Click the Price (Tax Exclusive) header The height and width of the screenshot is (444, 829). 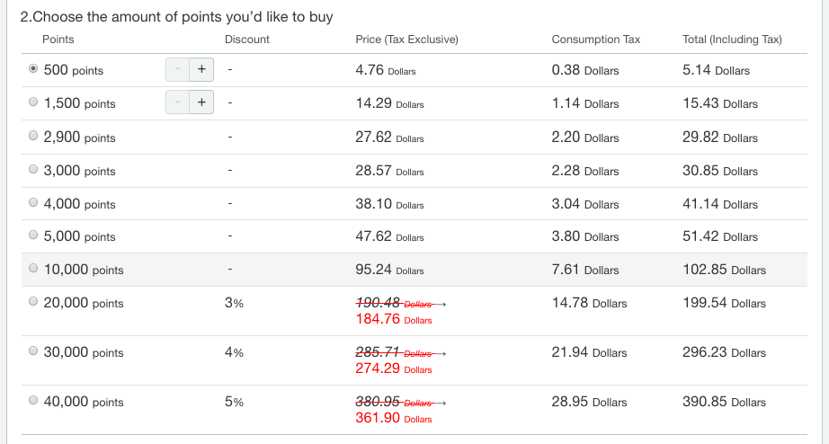(x=406, y=40)
